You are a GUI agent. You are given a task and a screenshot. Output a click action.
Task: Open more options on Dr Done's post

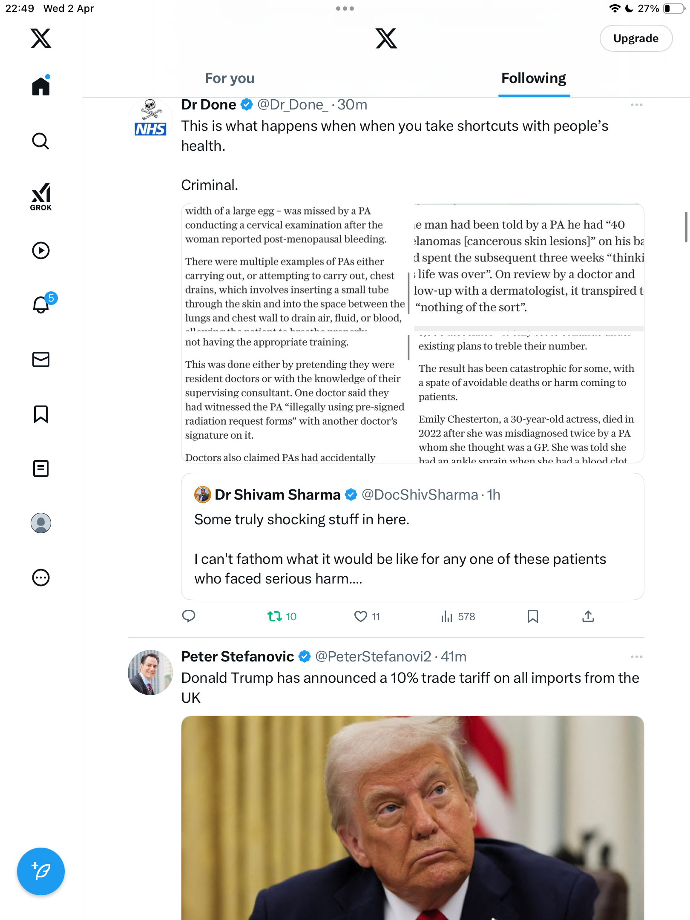[x=636, y=105]
